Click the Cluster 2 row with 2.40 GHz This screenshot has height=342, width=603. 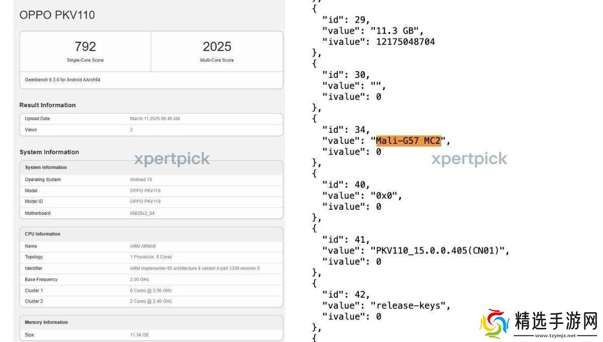[x=151, y=301]
